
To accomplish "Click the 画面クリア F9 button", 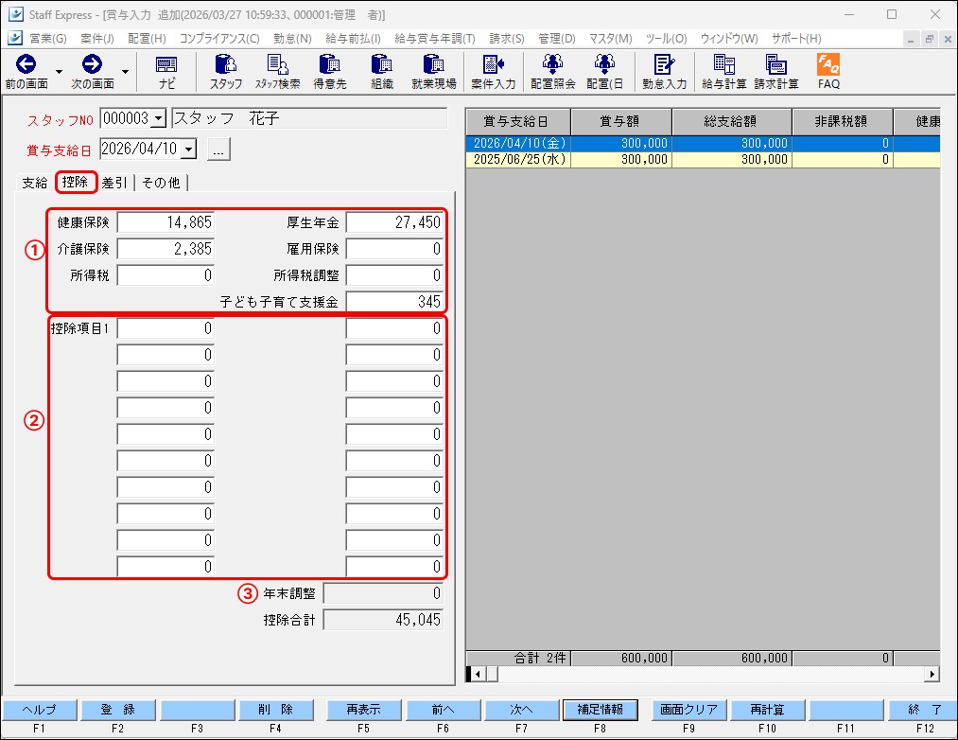I will tap(689, 710).
